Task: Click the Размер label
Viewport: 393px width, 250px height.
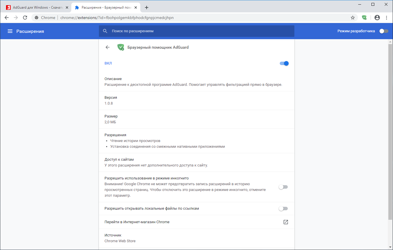Action: [x=111, y=116]
